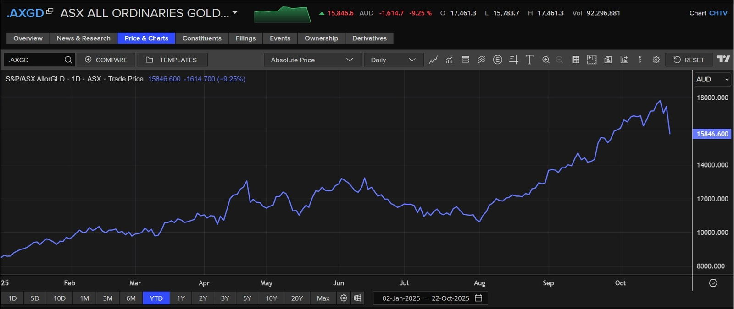
Task: Open chart settings gear in toolbar
Action: [x=656, y=60]
